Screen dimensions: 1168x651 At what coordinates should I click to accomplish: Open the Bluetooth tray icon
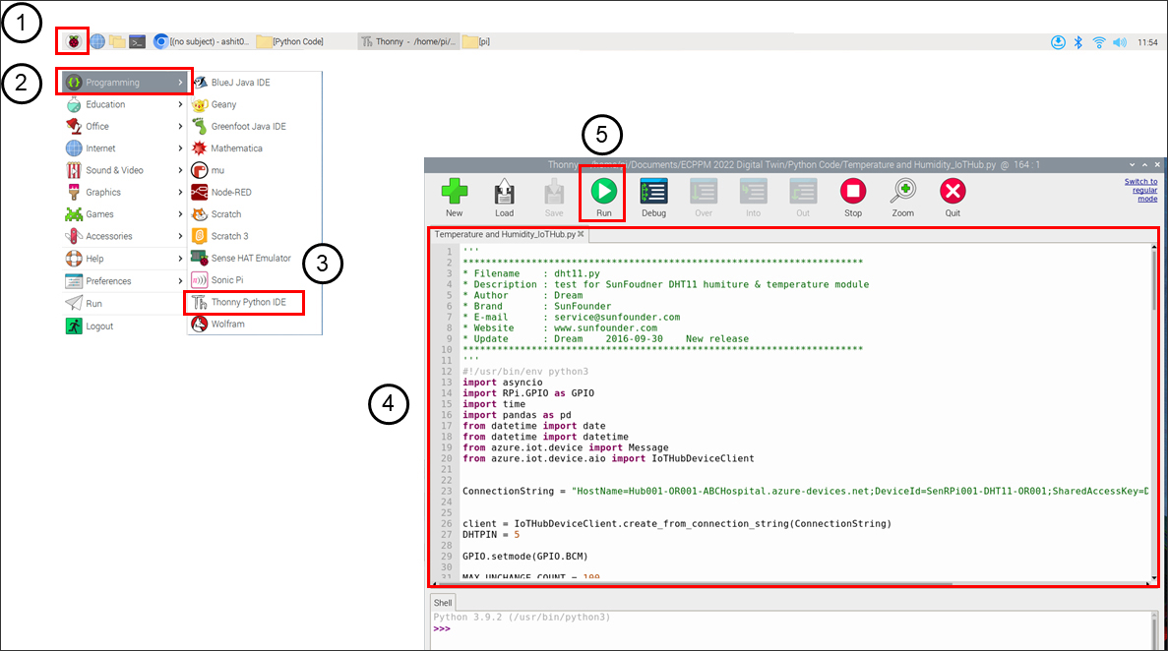(1077, 42)
